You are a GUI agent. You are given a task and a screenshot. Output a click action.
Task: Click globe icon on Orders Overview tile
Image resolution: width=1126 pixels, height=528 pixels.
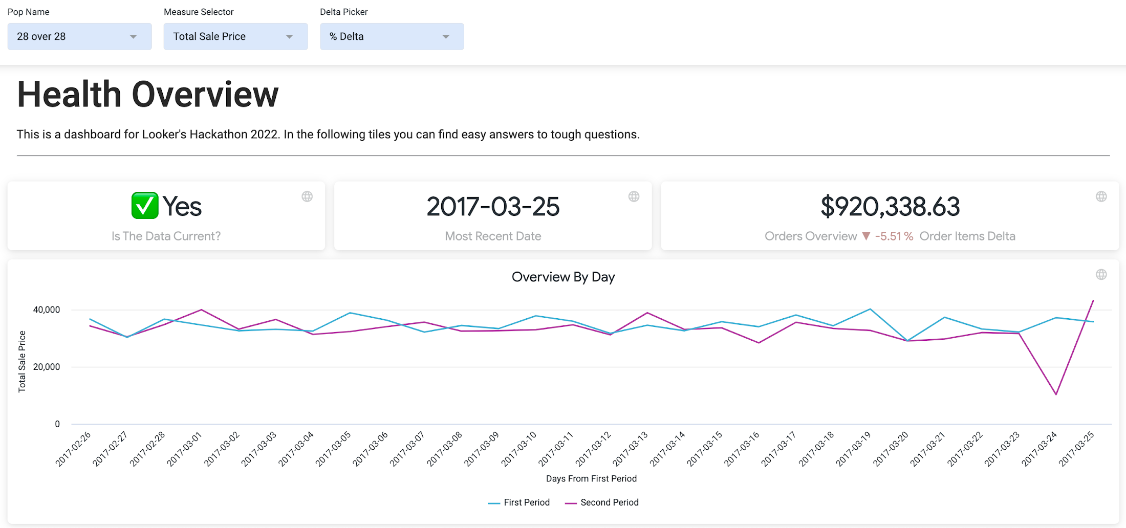[1101, 196]
